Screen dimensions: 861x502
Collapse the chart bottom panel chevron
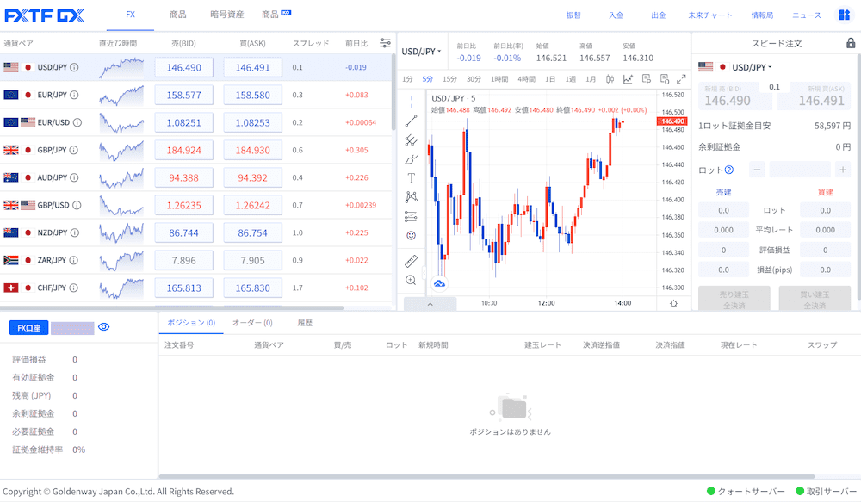[430, 304]
